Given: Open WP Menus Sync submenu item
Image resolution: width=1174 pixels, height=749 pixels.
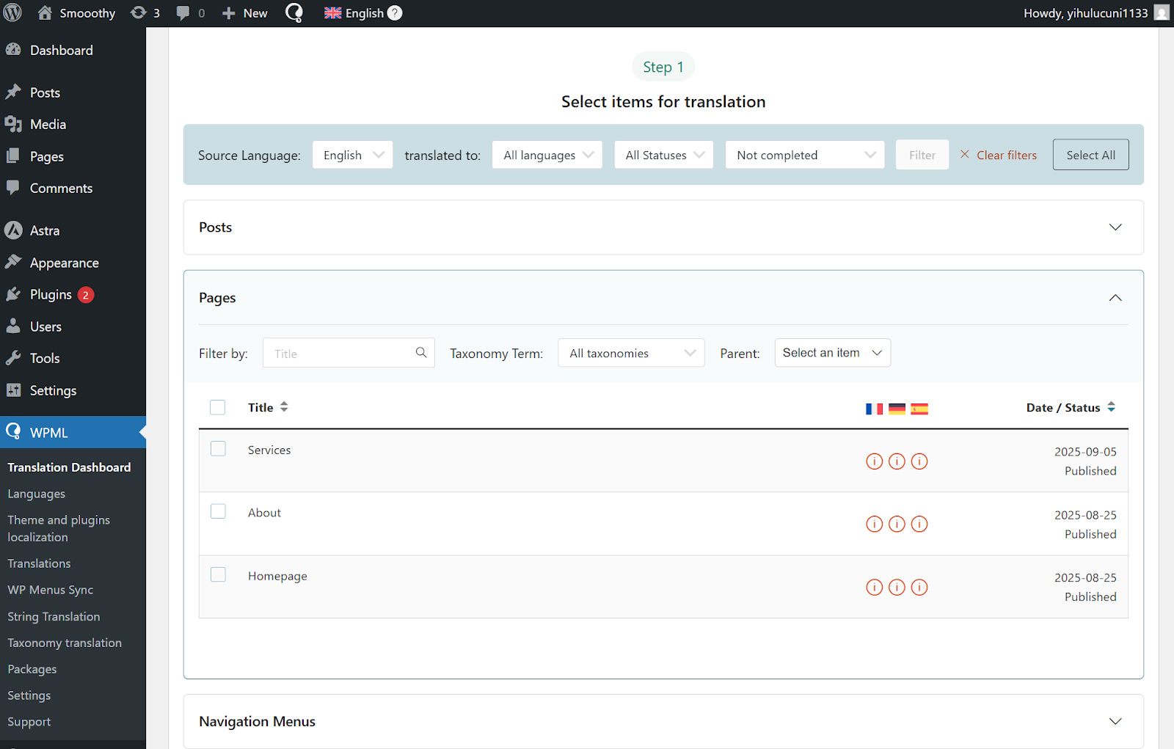Looking at the screenshot, I should point(51,590).
